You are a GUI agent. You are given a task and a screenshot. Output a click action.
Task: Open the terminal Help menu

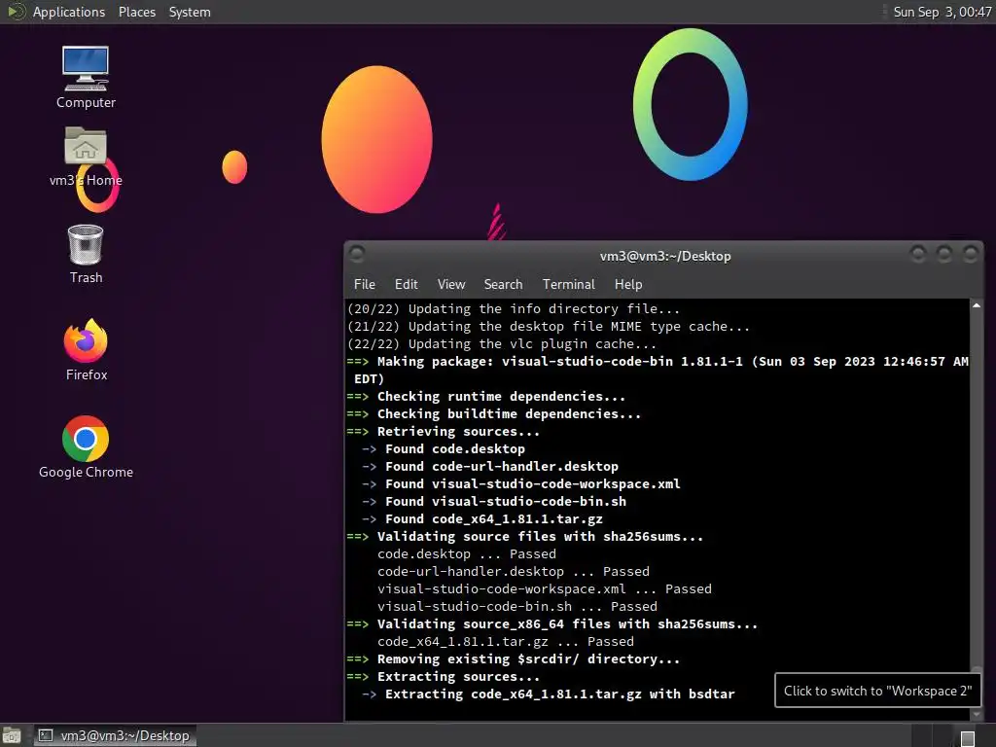628,284
